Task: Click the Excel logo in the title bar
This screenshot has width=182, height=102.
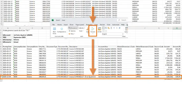Action: [52, 20]
